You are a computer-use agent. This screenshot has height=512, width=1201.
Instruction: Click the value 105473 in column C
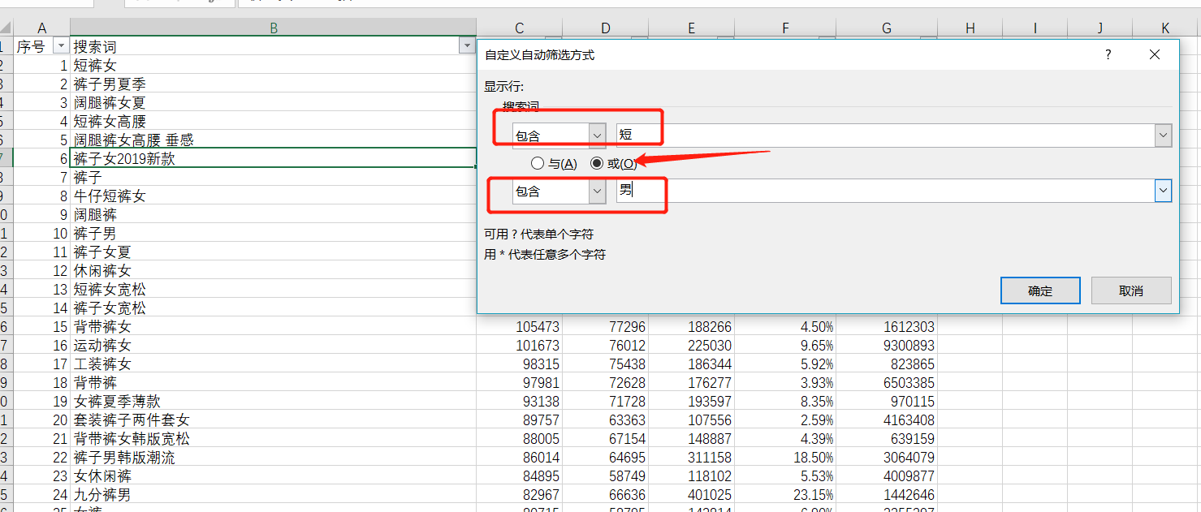(x=538, y=327)
